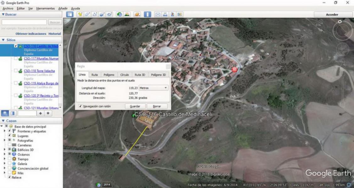
Task: Click the Guardar button
Action: coord(135,107)
